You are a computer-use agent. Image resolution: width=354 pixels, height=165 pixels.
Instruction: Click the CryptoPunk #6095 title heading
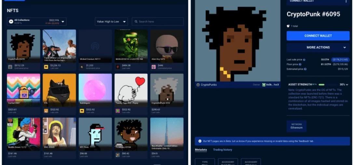click(313, 14)
